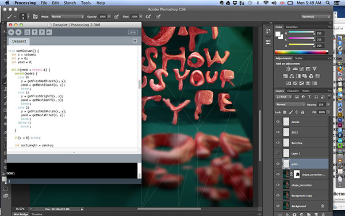Viewport: 345px width, 216px height.
Task: Open the layer blend mode dropdown
Action: click(290, 104)
